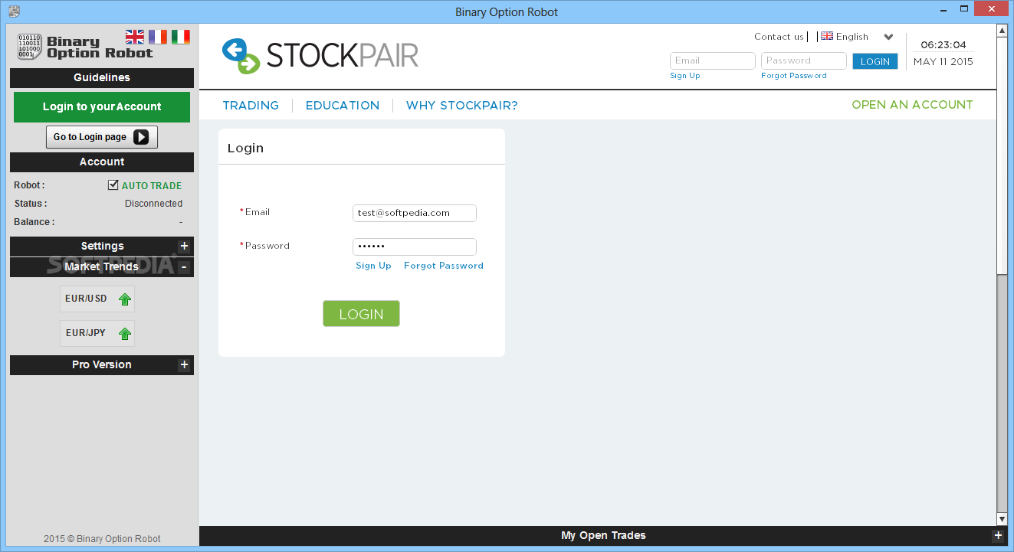Click the EUR/USD green up arrow

tap(125, 299)
